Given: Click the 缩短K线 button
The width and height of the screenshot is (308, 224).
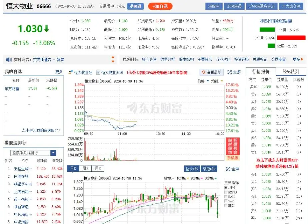Looking at the screenshot, I should [209, 169].
